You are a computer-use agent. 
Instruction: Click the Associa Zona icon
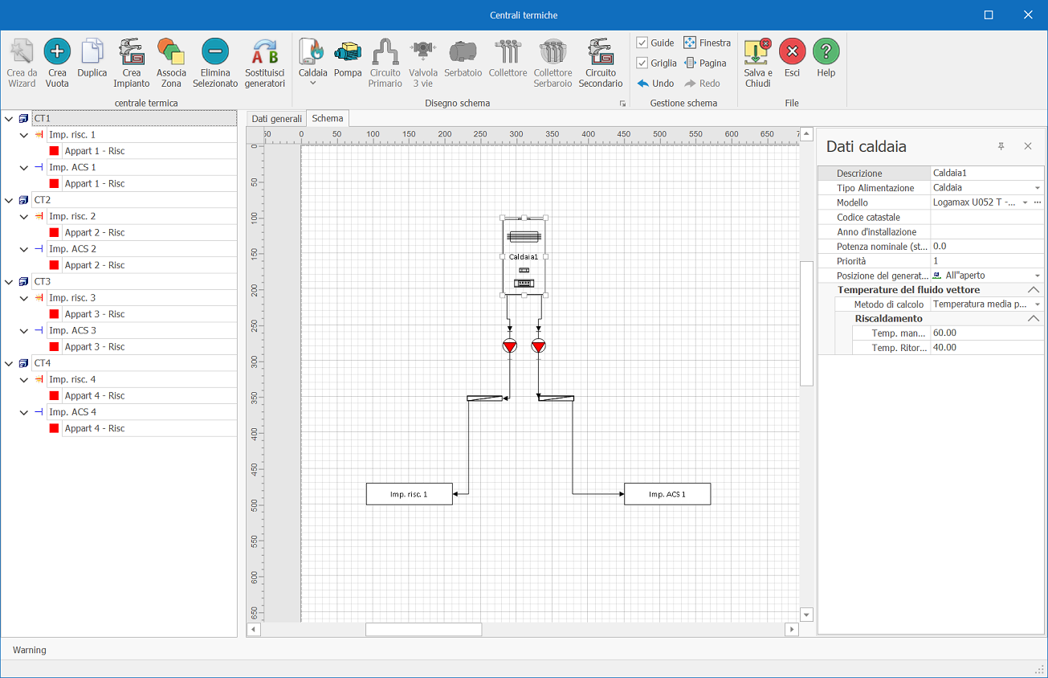pos(171,52)
